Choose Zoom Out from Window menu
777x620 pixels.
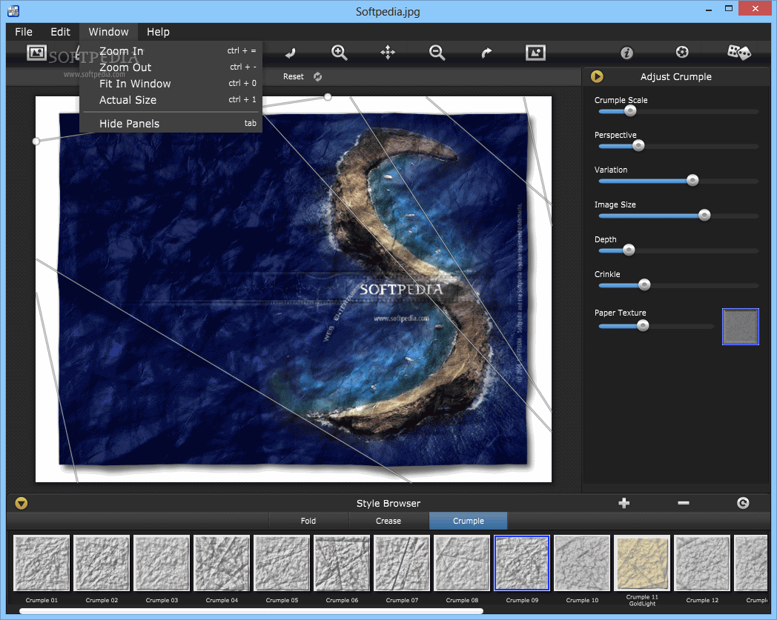point(171,67)
